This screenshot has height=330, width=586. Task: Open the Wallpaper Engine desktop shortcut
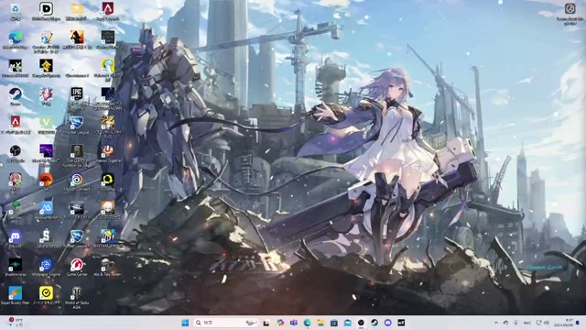[x=46, y=267]
